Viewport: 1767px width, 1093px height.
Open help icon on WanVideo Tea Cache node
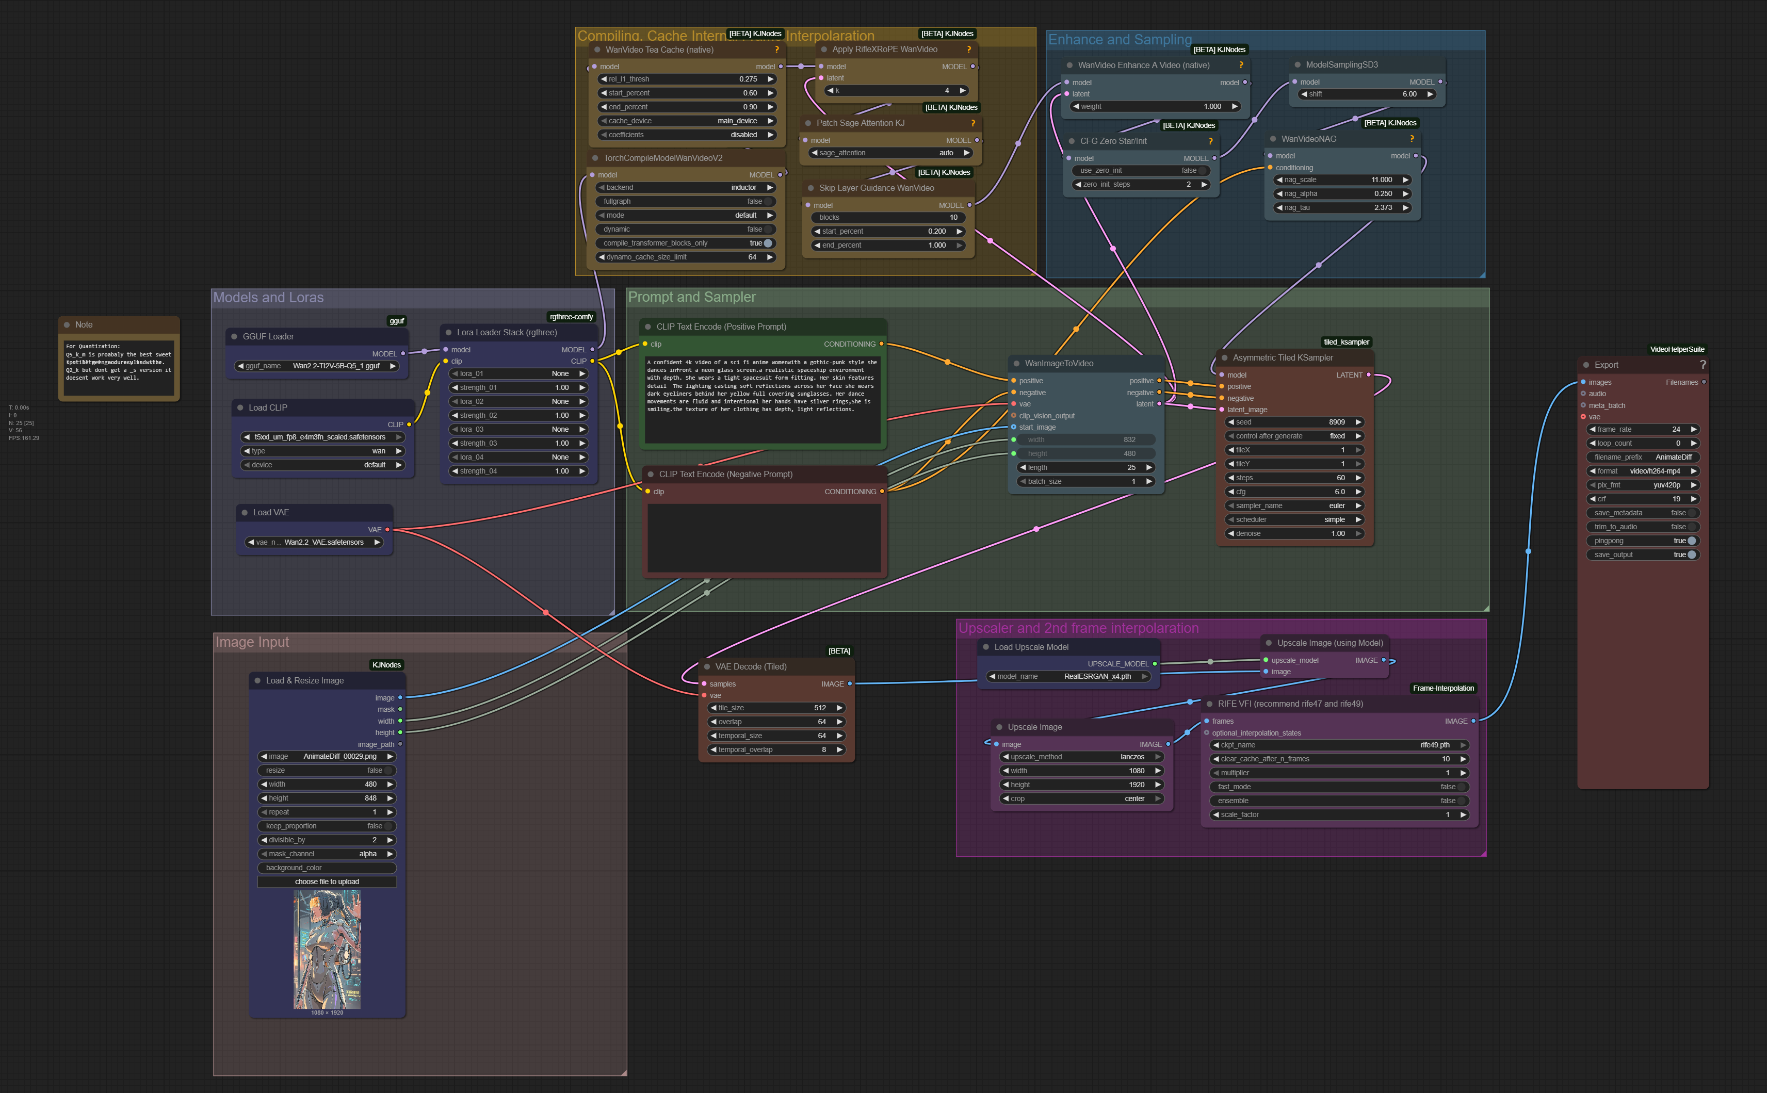(x=776, y=50)
